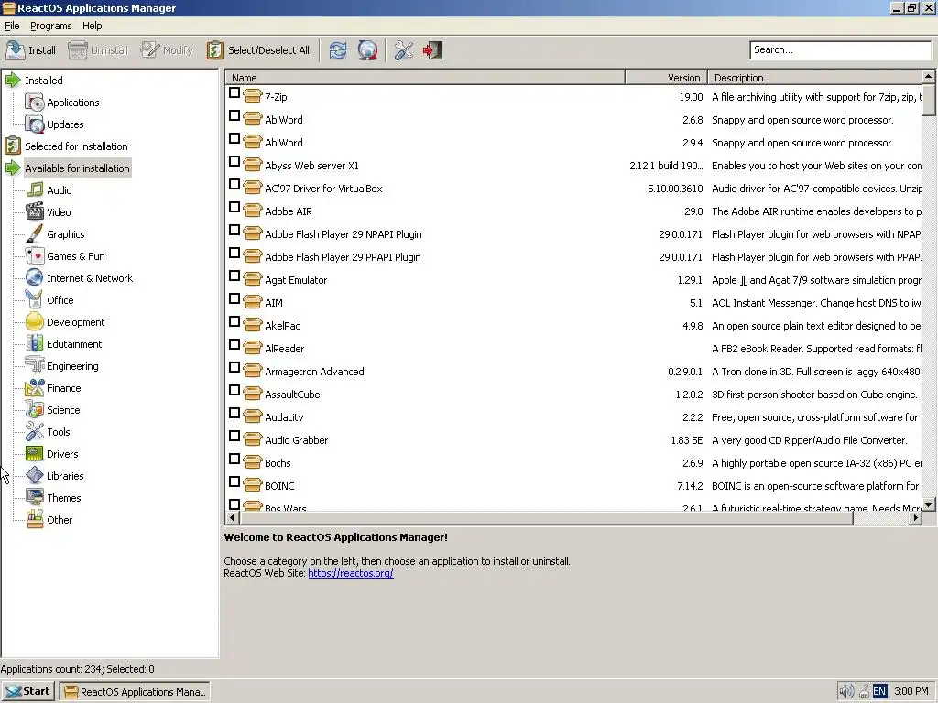The height and width of the screenshot is (703, 938).
Task: Open the Programs menu
Action: (x=51, y=26)
